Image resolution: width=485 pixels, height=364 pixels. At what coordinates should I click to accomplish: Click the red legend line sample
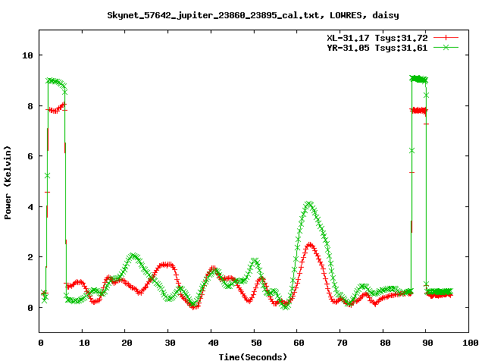click(x=446, y=38)
